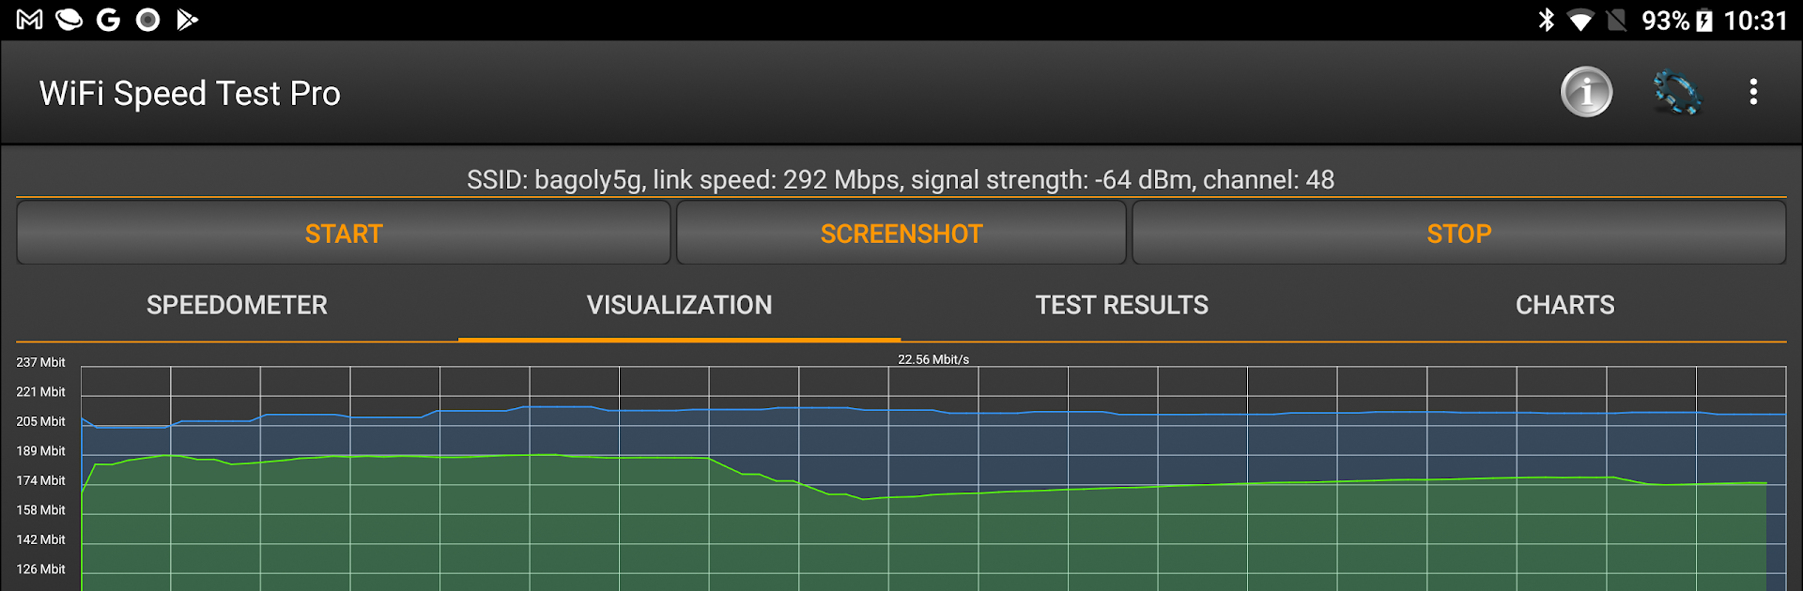Click the 22.56 Mbit/s chart marker
This screenshot has height=591, width=1803.
click(932, 357)
